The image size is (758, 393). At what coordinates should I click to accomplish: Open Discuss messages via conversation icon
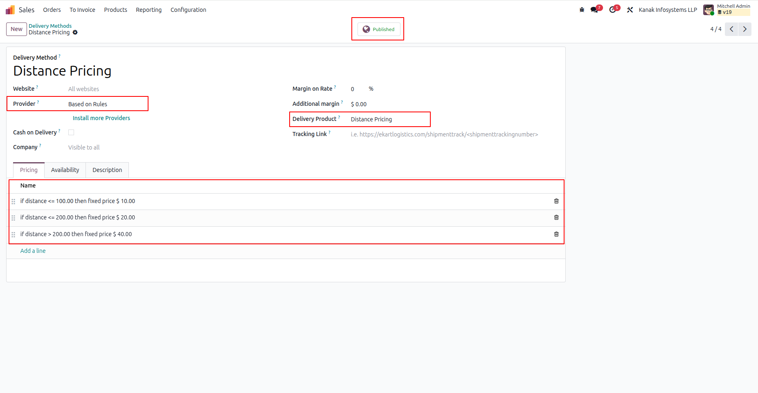click(x=594, y=9)
